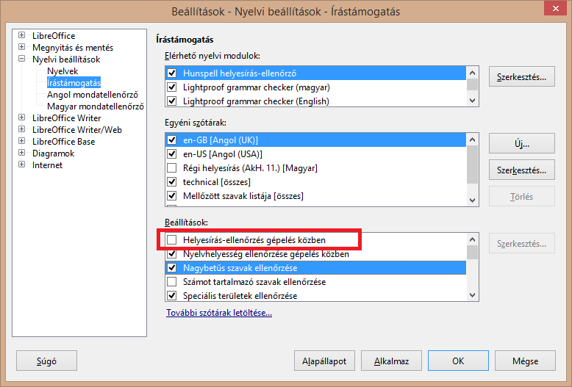Screen dimensions: 572x387
Task: Expand the LibreOffice Writer/Web node
Action: 22,129
